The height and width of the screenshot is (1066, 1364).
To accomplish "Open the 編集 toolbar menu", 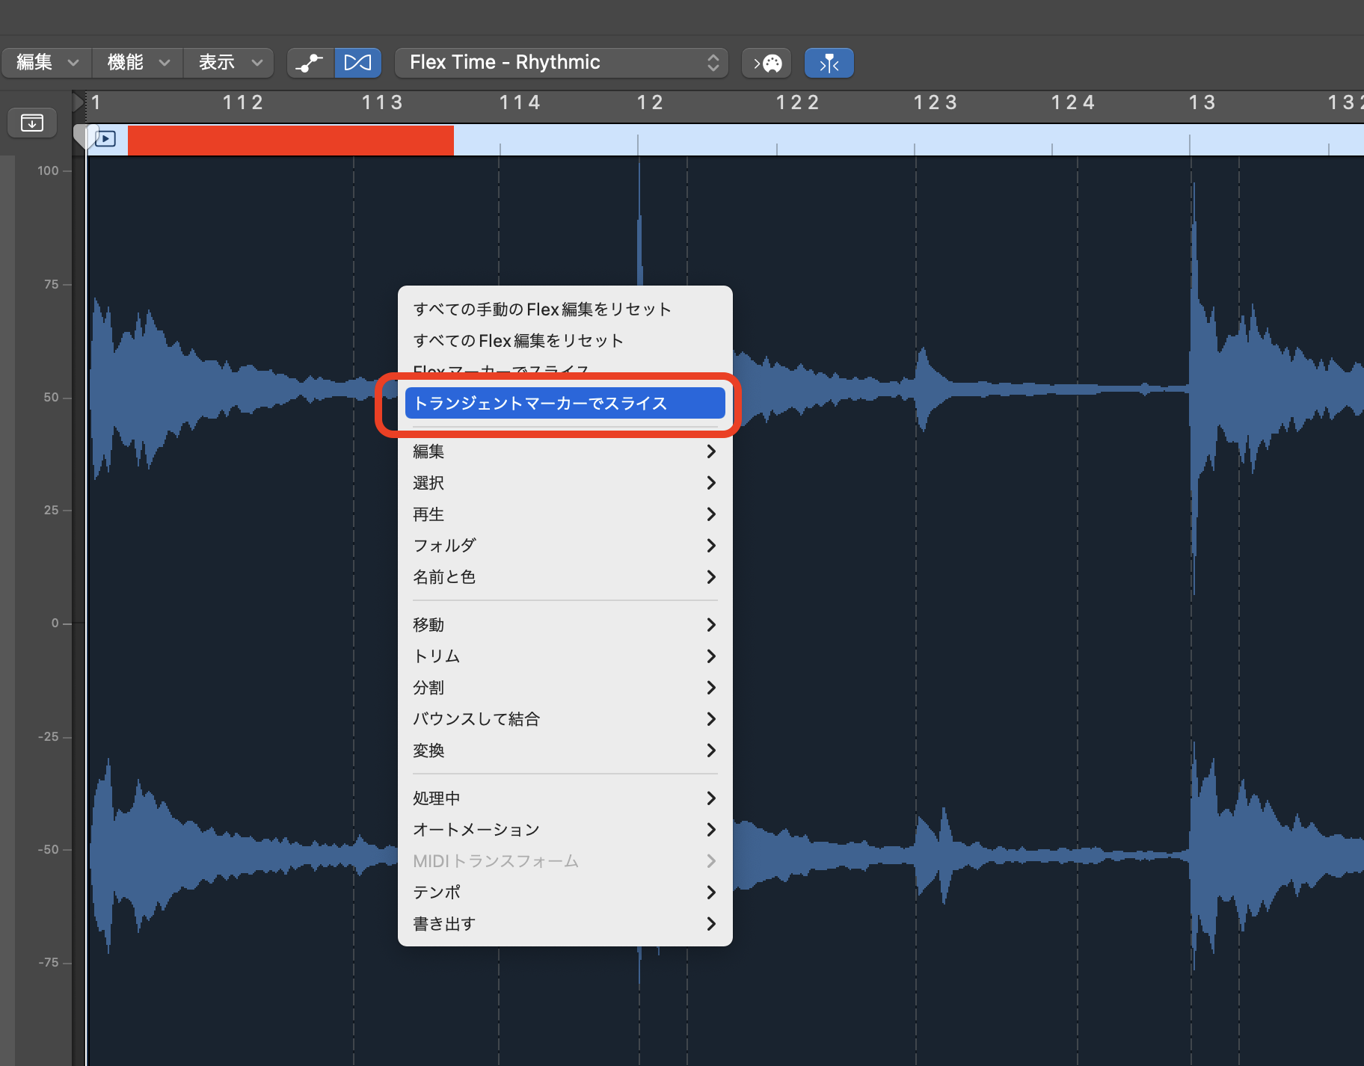I will pyautogui.click(x=46, y=63).
